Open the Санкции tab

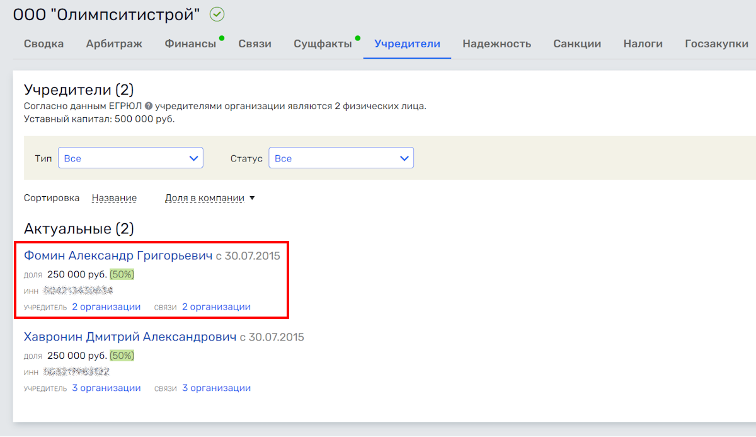pyautogui.click(x=577, y=44)
